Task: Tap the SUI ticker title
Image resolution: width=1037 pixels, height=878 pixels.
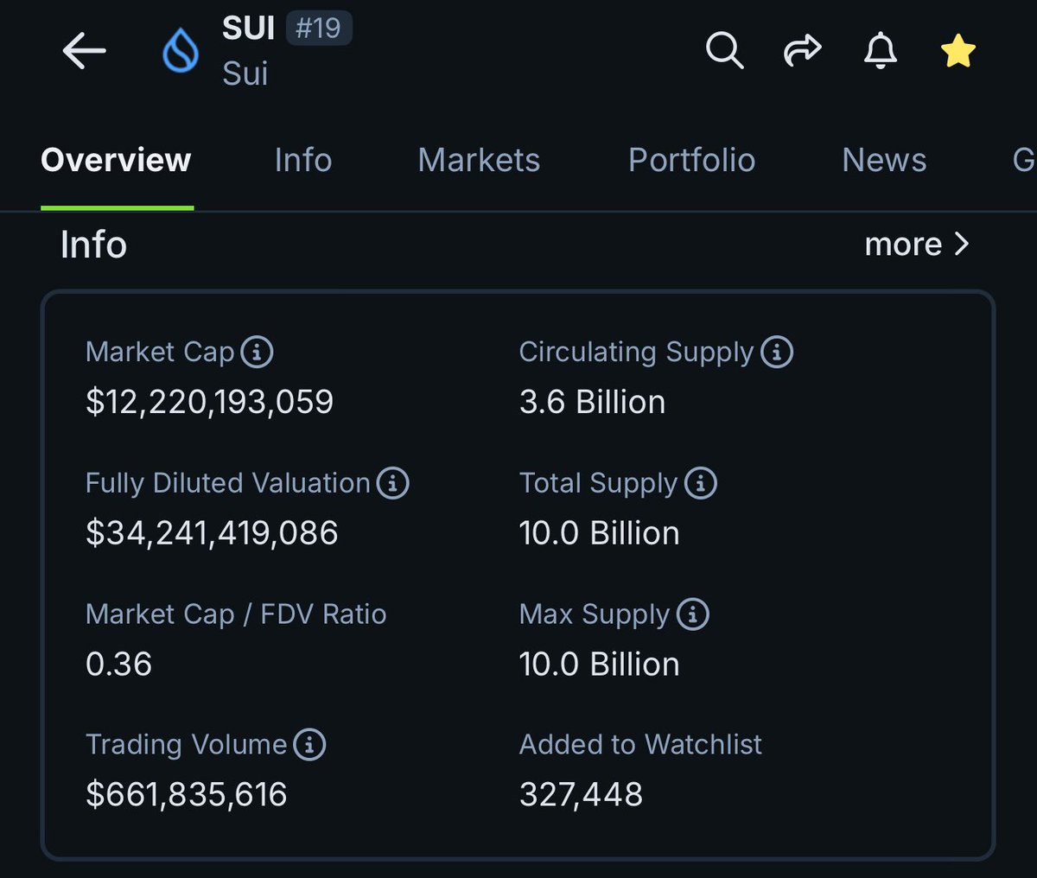Action: tap(249, 29)
